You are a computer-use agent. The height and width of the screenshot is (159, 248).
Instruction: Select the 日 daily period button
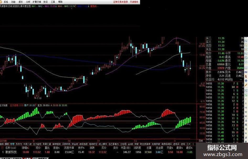[x=246, y=121]
